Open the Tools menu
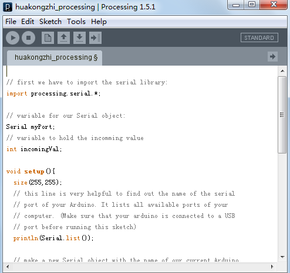The width and height of the screenshot is (290, 273). [x=76, y=22]
